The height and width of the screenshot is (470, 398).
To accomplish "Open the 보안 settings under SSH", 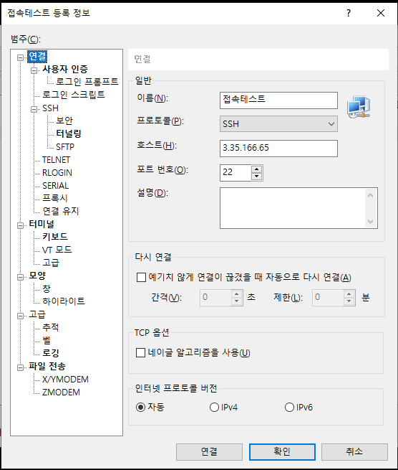I will pos(64,121).
